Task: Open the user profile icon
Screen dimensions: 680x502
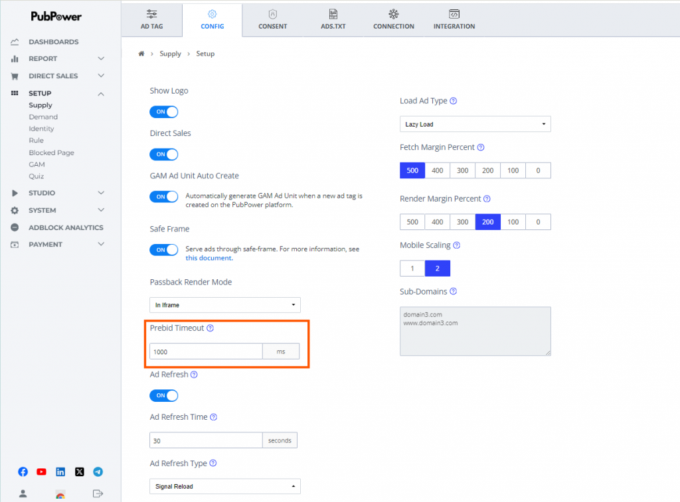Action: tap(23, 493)
